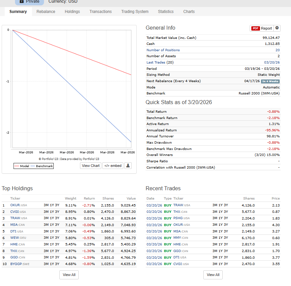Click the Private lock button
This screenshot has height=286, width=291.
(29, 2)
